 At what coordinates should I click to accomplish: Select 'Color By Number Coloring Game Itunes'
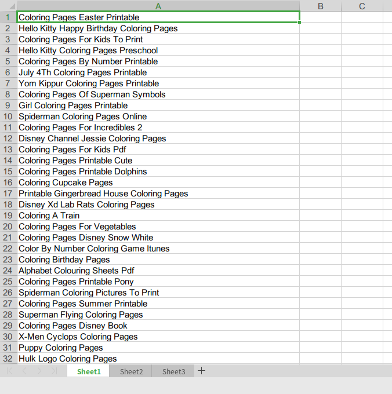[158, 249]
